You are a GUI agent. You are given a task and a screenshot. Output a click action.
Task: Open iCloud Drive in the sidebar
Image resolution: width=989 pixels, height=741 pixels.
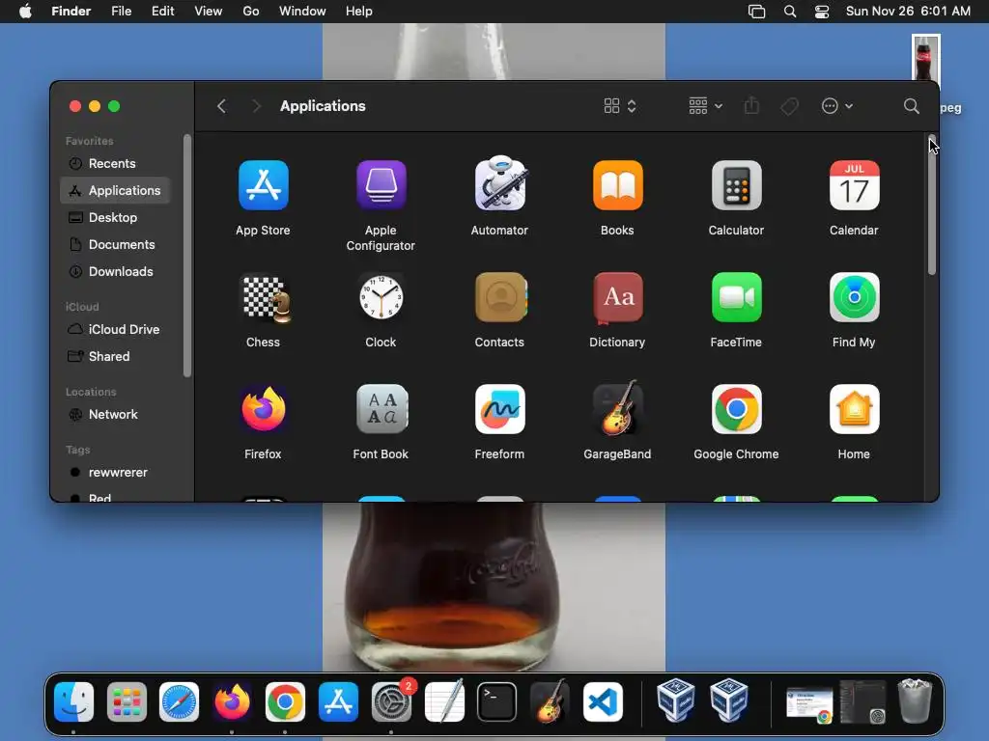[x=115, y=330]
